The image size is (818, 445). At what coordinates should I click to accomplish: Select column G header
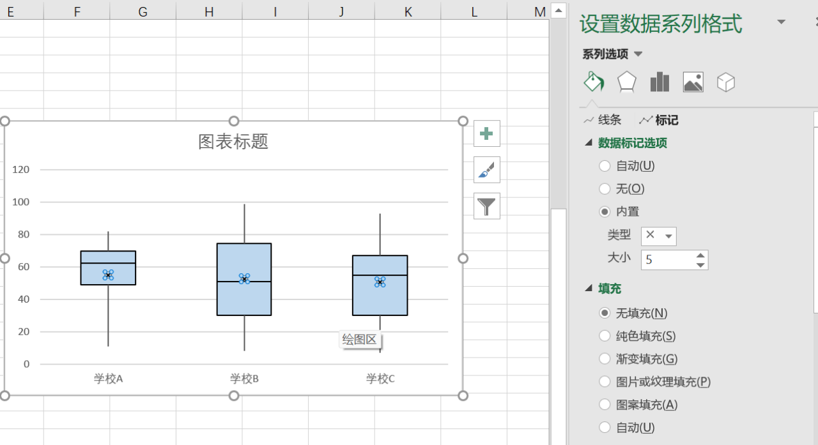143,11
